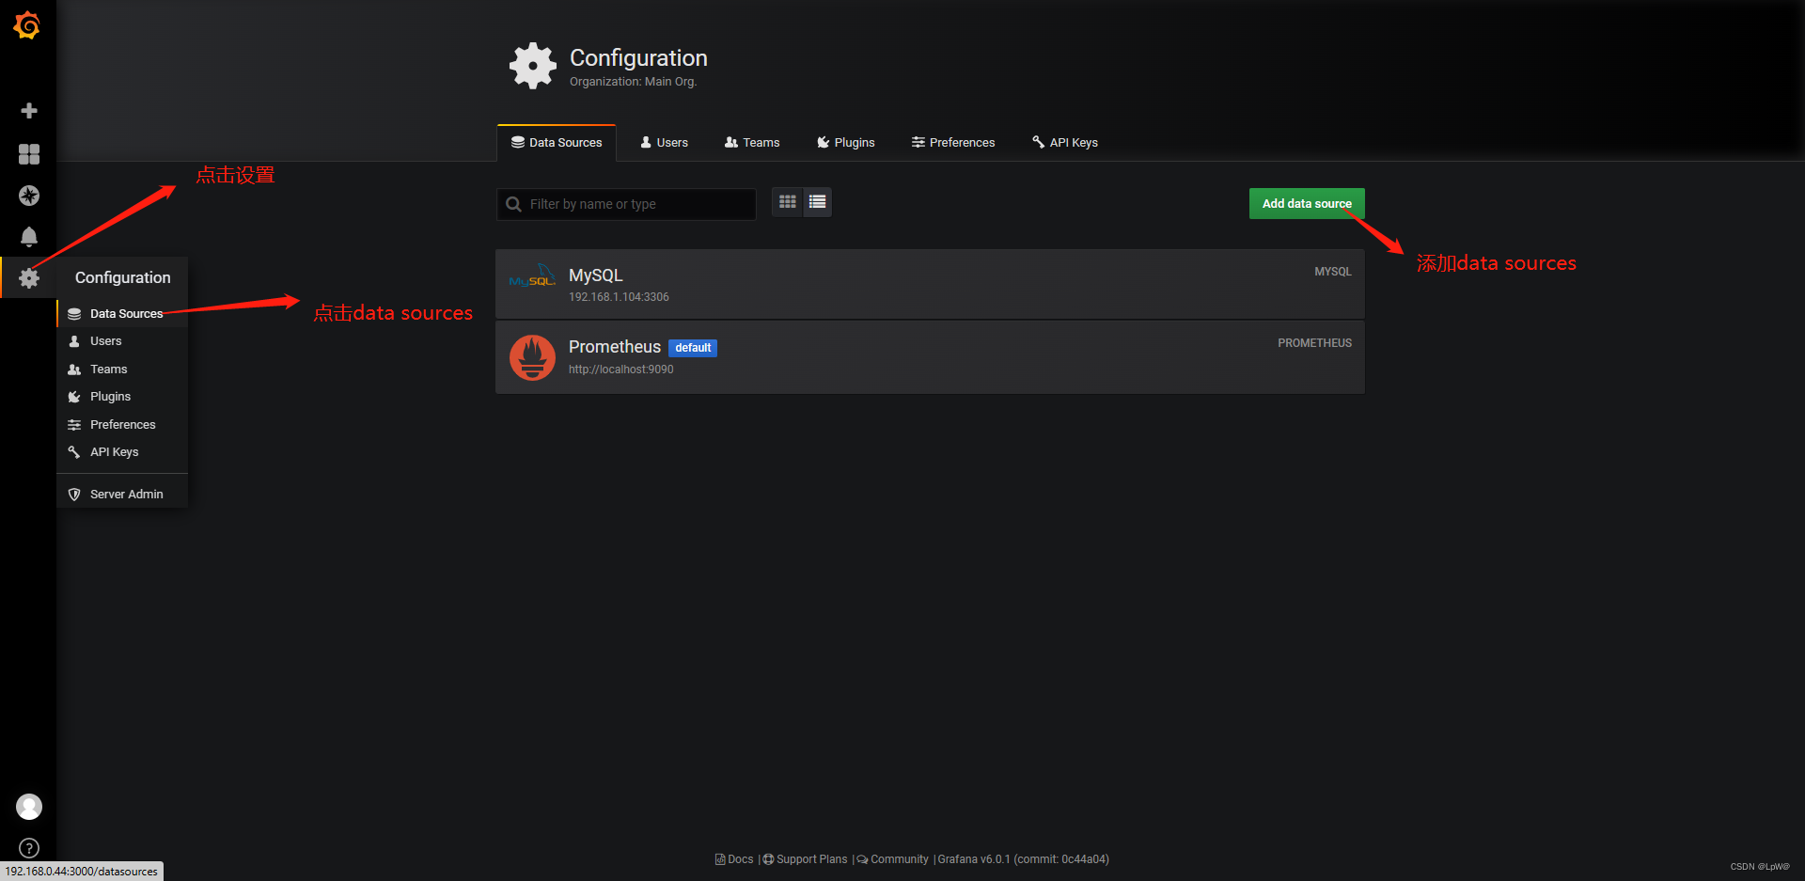Click the search magnifier icon in filter box

click(x=513, y=204)
